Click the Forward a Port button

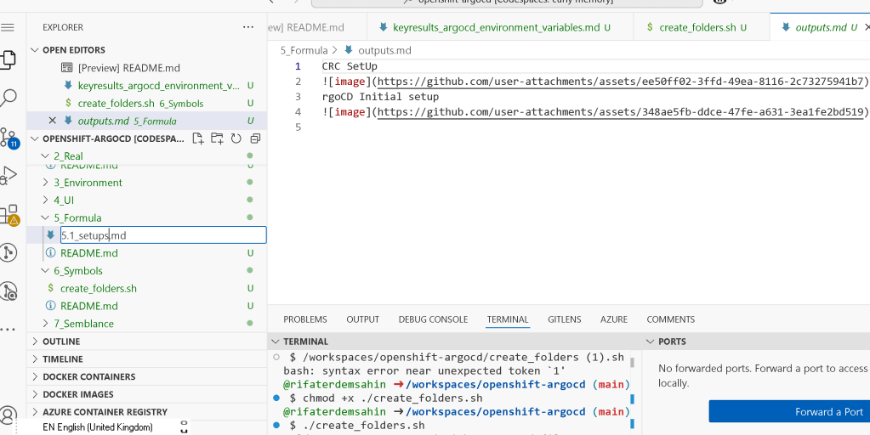[x=789, y=412]
